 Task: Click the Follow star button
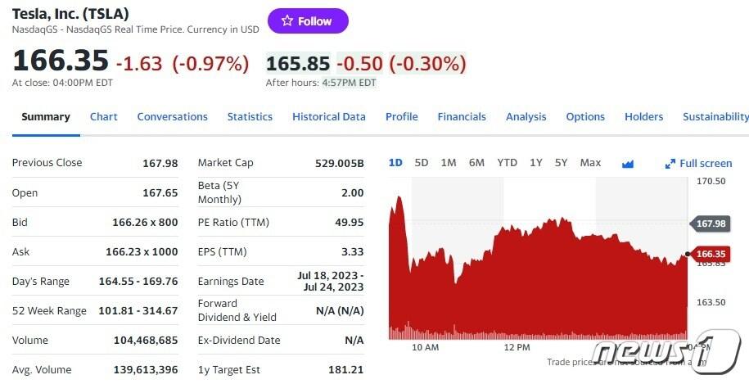click(x=308, y=21)
